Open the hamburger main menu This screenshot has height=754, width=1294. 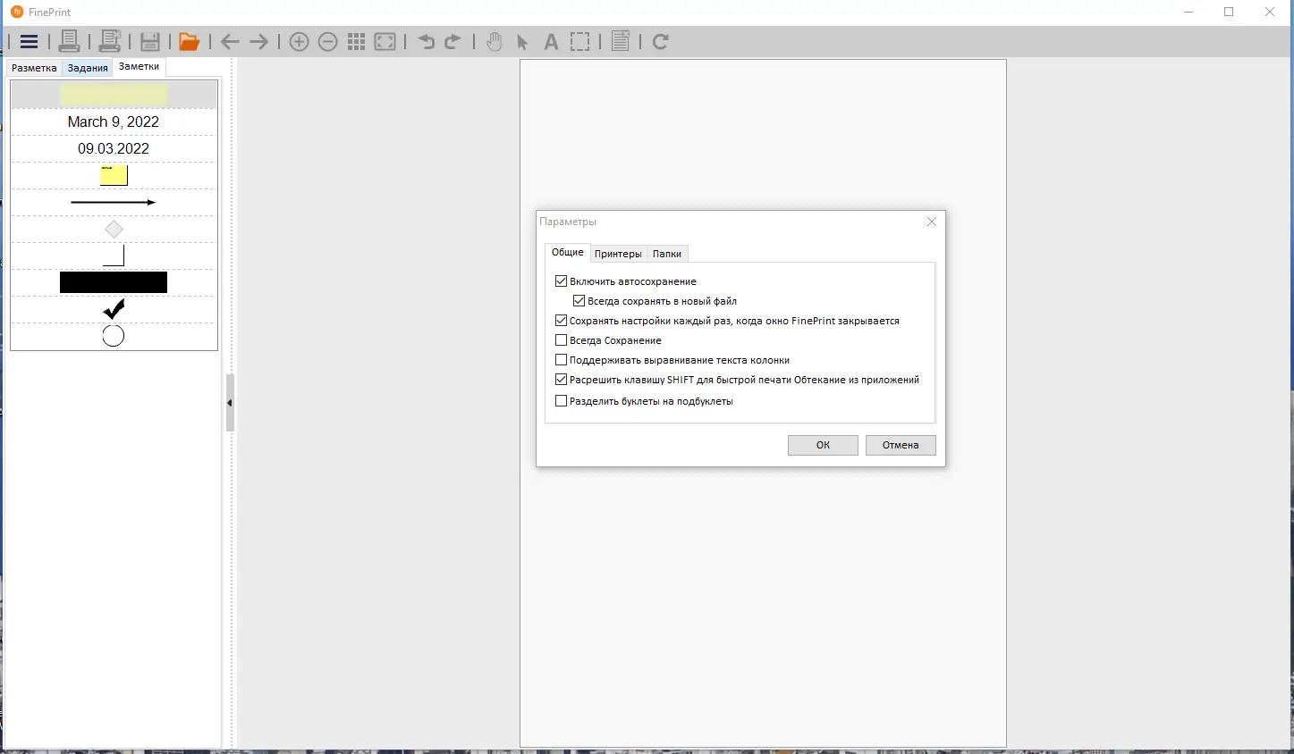pyautogui.click(x=29, y=41)
